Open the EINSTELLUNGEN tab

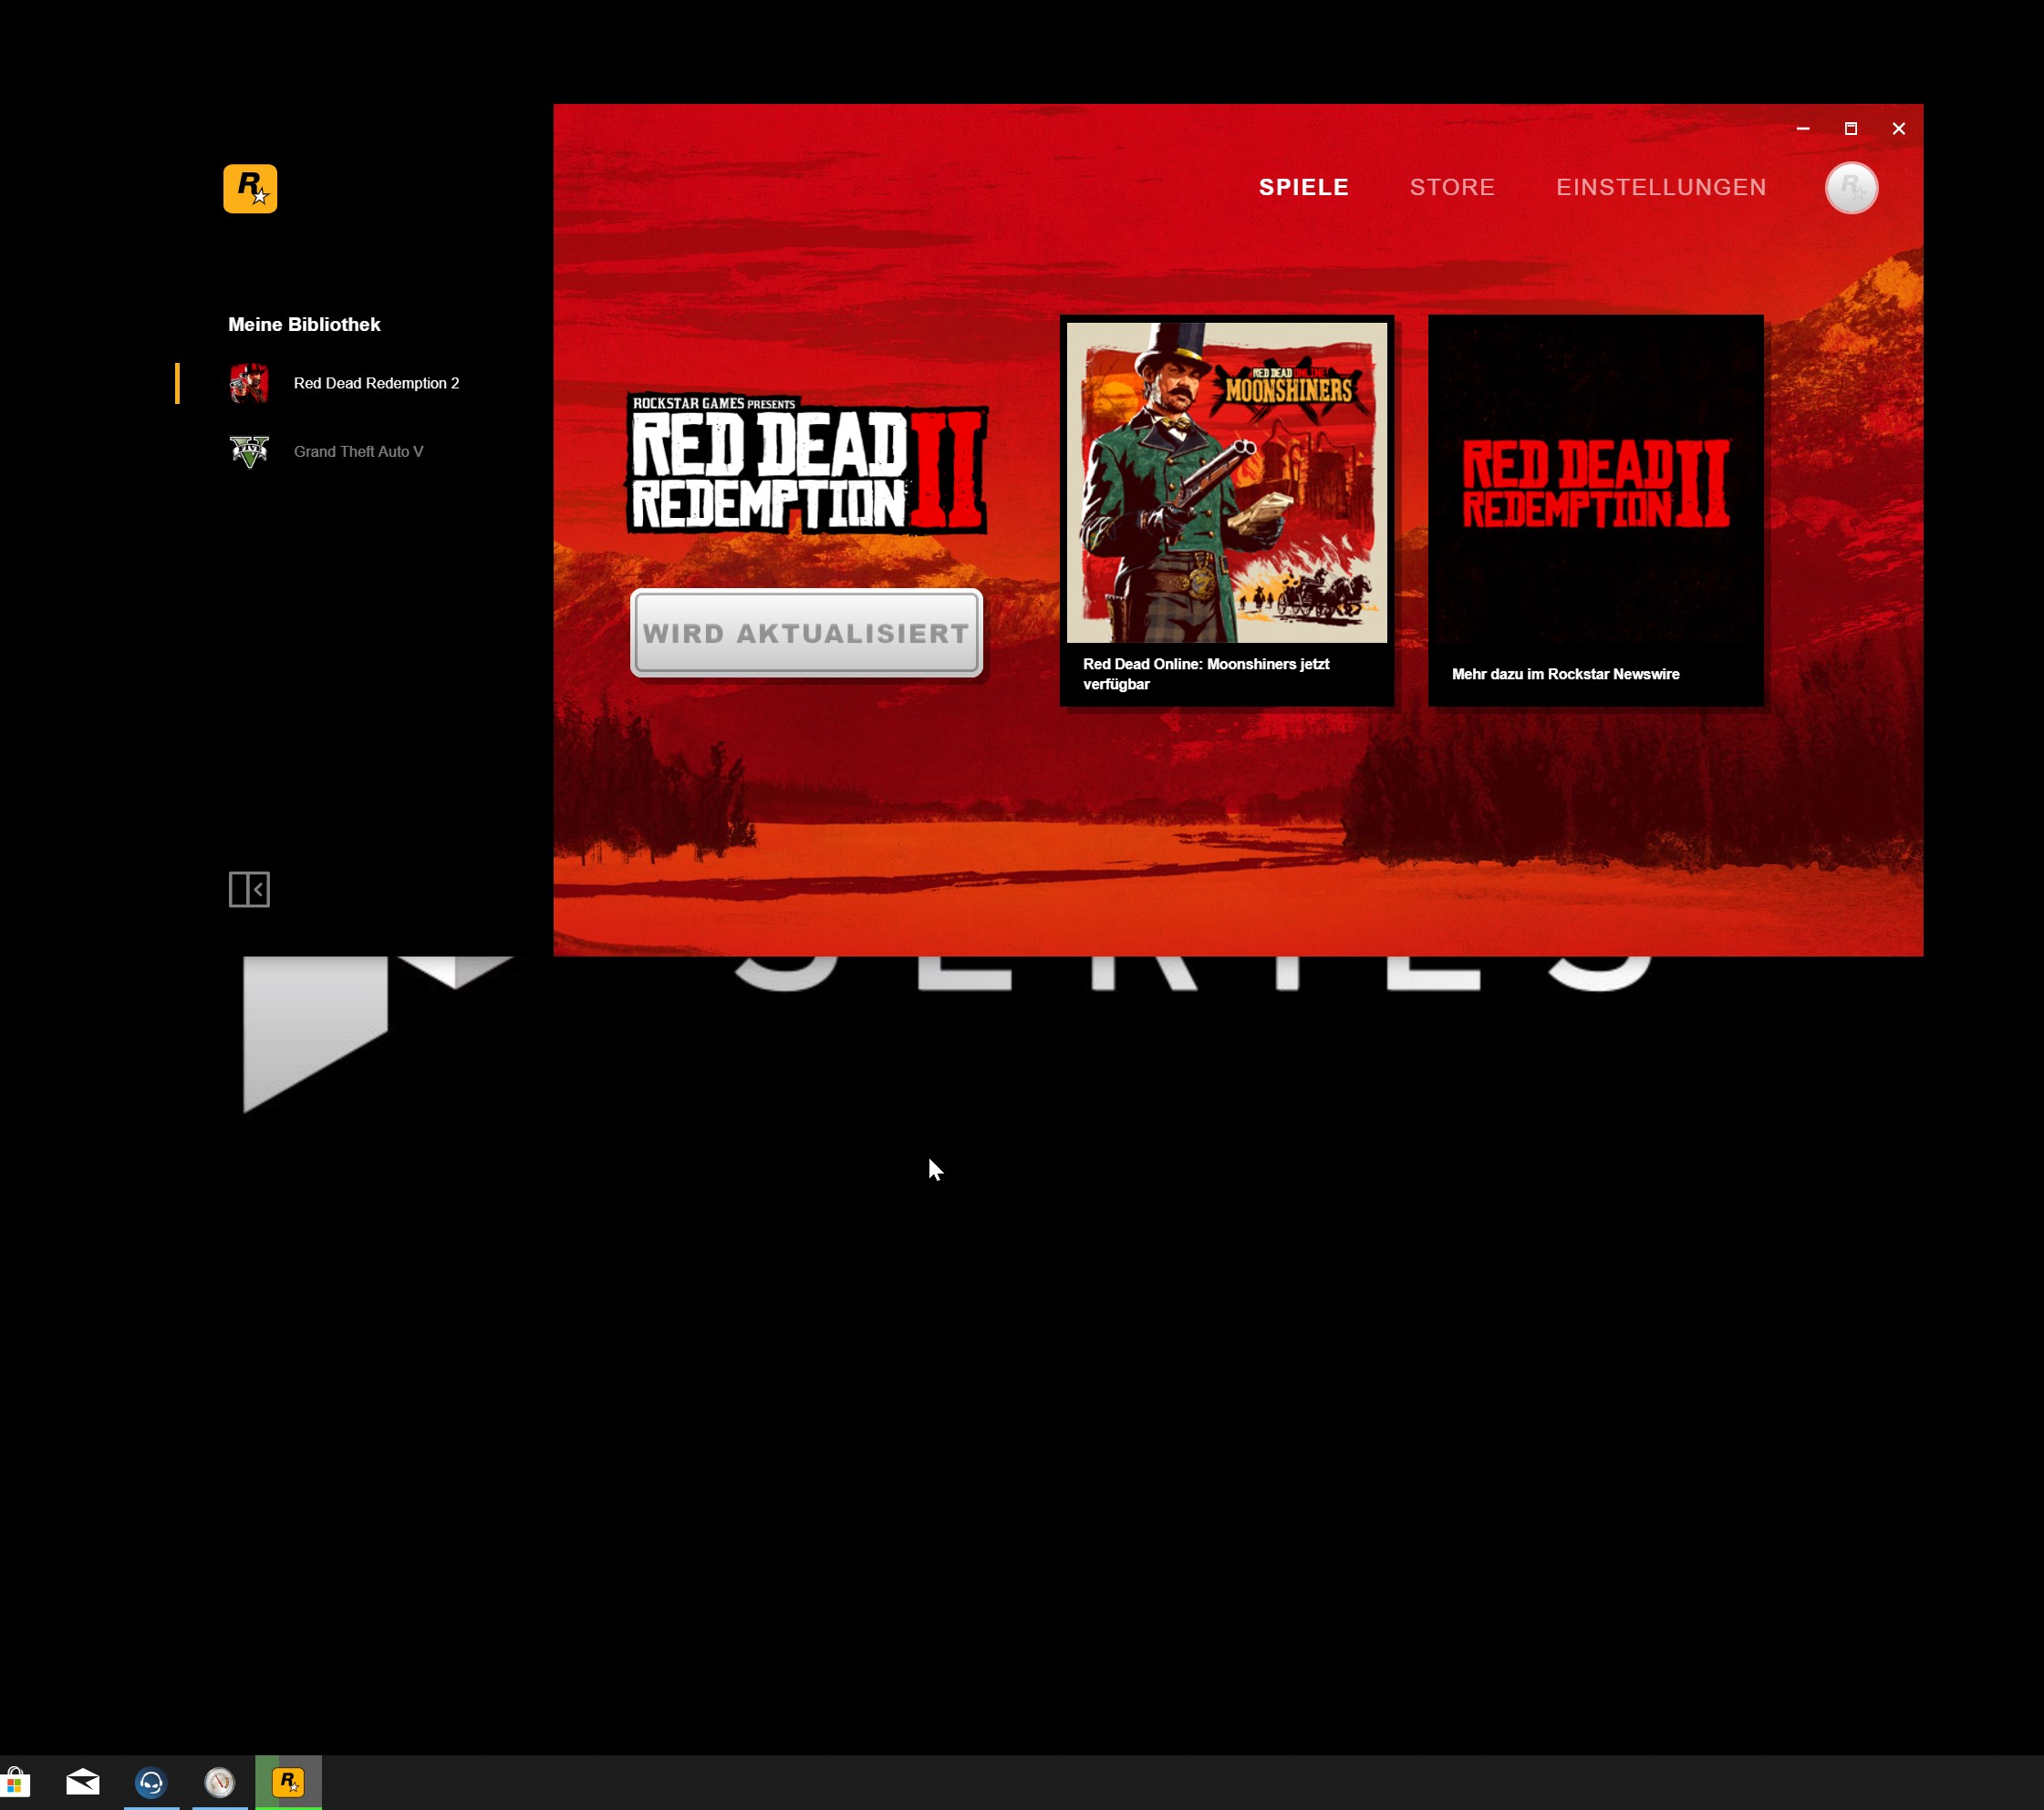click(1661, 187)
